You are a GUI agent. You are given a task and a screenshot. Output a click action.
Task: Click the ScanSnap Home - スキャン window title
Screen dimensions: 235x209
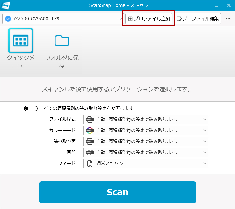[x=119, y=5]
